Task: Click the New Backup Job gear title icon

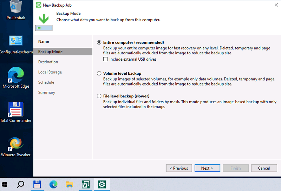Action: pos(38,5)
